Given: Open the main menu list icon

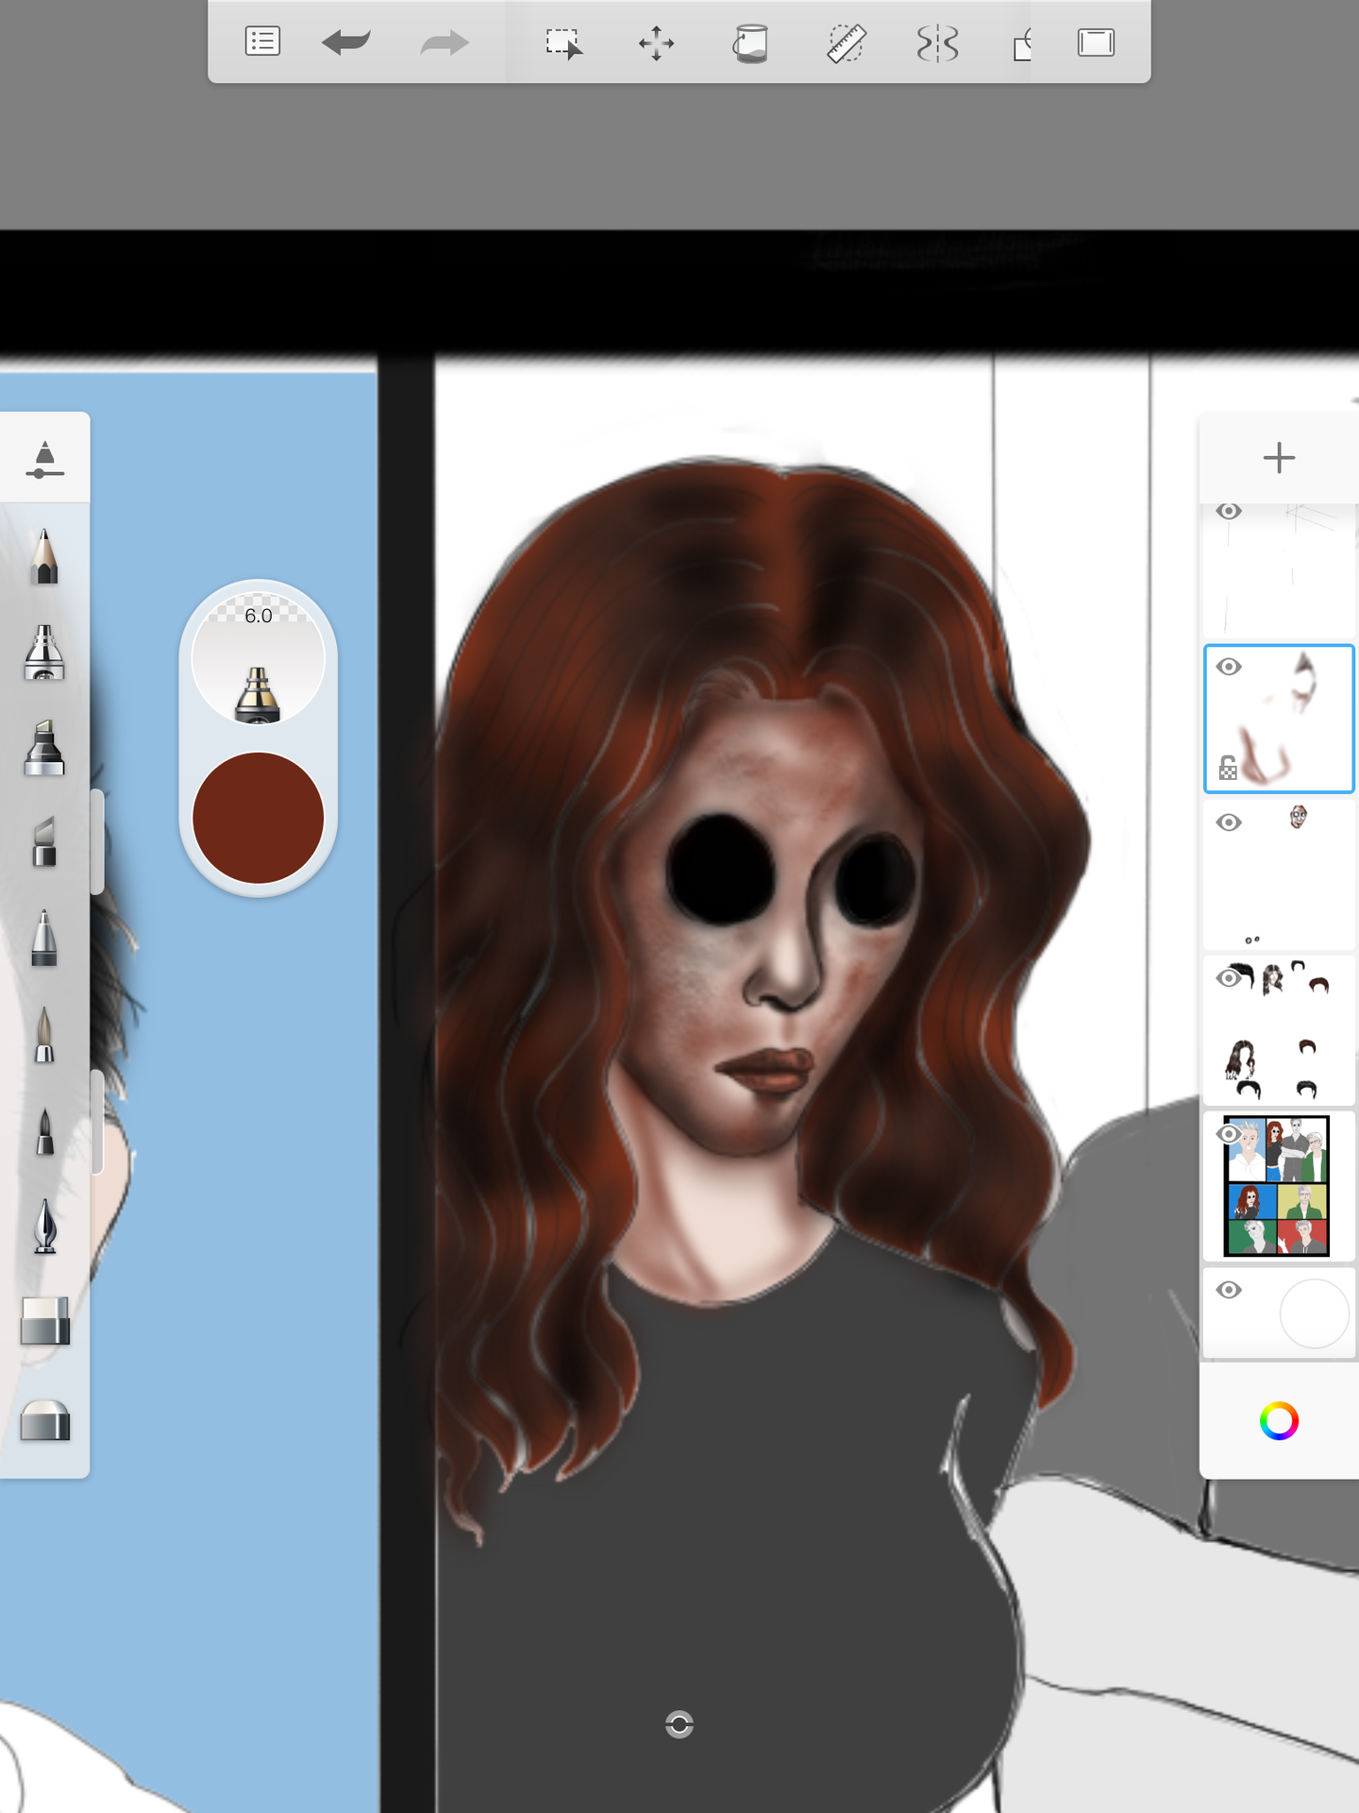Looking at the screenshot, I should coord(262,42).
